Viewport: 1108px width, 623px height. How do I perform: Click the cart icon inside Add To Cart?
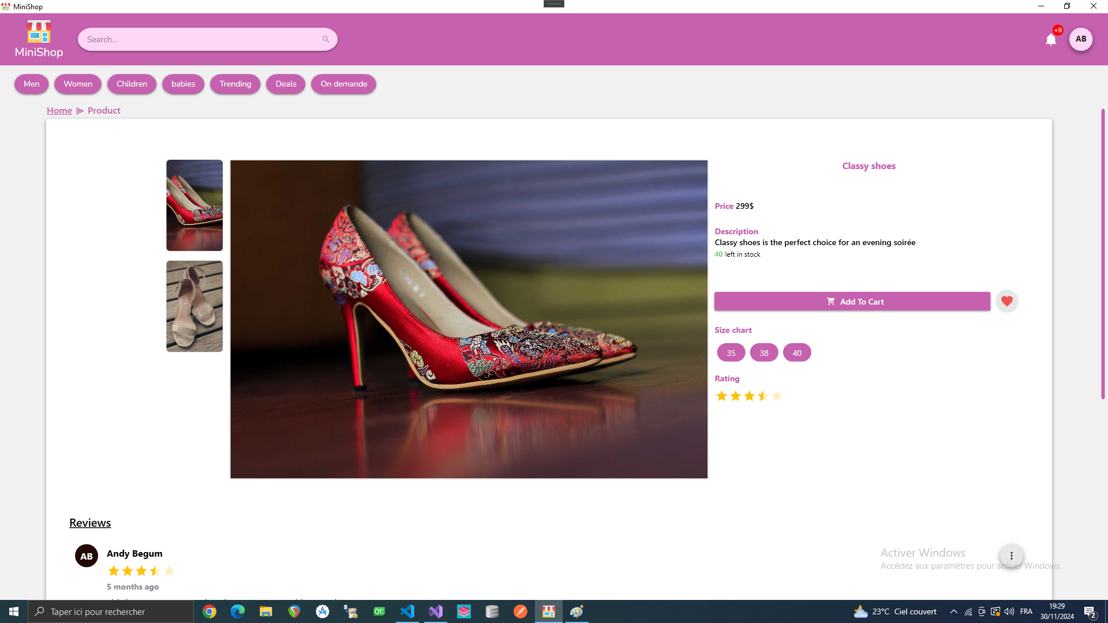[831, 301]
